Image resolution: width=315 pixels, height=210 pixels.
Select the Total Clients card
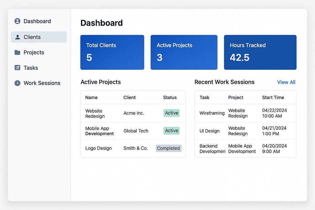[112, 52]
